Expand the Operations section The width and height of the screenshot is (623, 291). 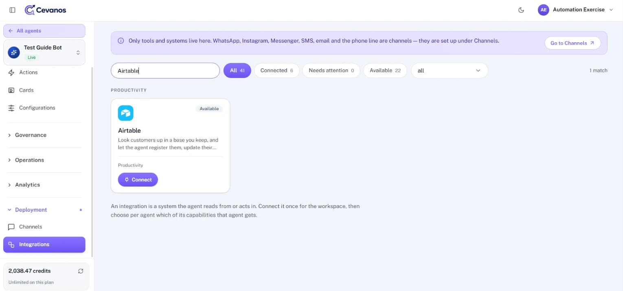[x=44, y=160]
